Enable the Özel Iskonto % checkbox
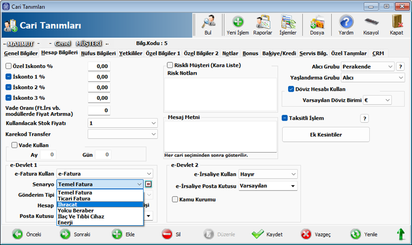The width and height of the screenshot is (412, 245). 9,66
